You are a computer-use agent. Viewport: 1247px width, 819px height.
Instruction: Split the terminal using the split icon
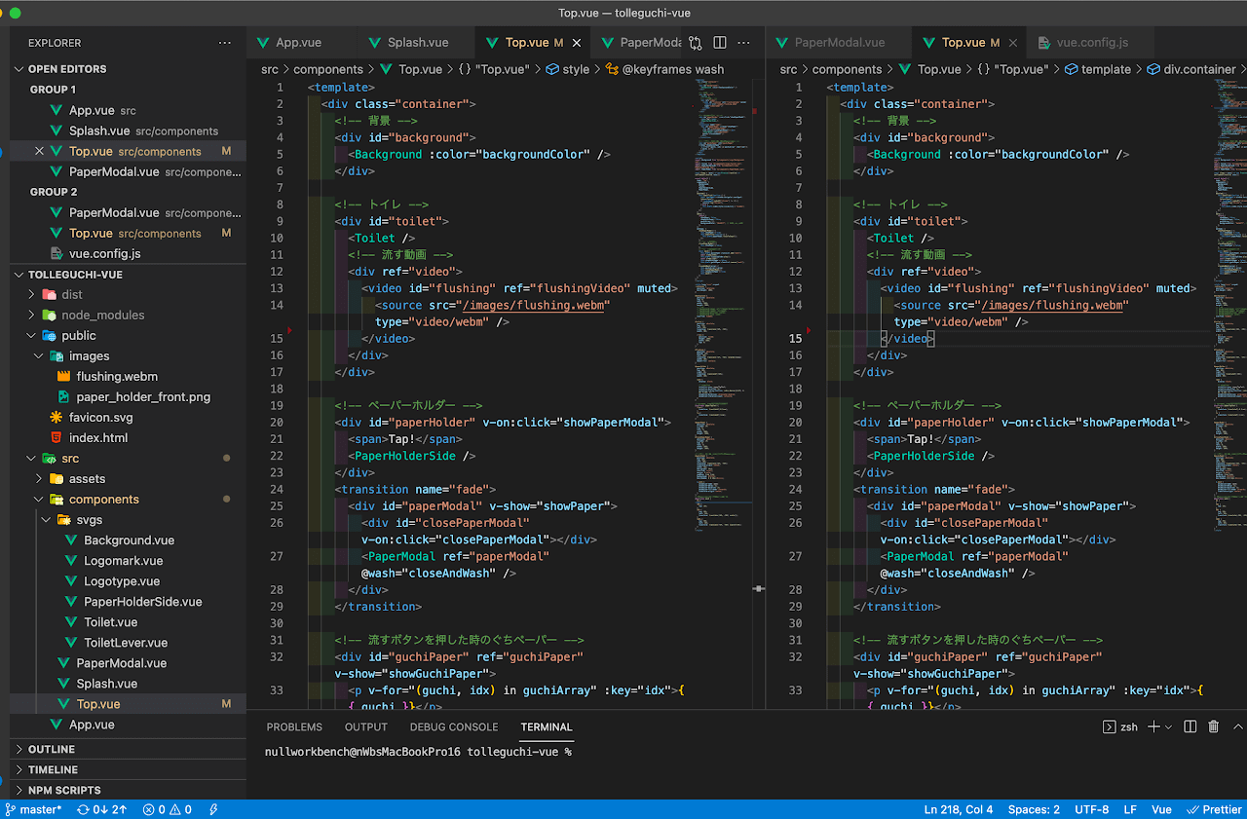[1190, 726]
